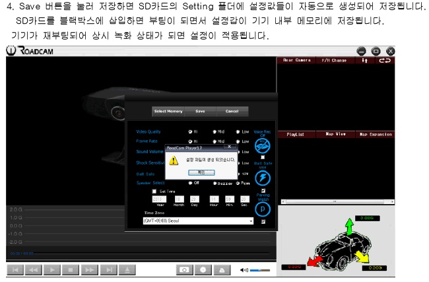Click the F/R Change button
This screenshot has height=282, width=429.
coord(334,60)
